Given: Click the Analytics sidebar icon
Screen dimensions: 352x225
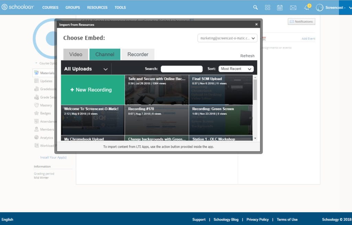Looking at the screenshot, I should tap(36, 137).
